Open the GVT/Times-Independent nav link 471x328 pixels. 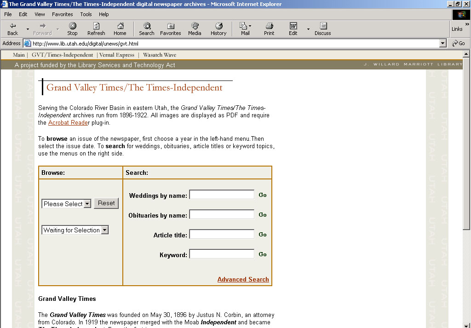[62, 55]
